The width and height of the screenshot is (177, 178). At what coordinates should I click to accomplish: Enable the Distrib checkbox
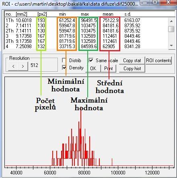[64, 61]
